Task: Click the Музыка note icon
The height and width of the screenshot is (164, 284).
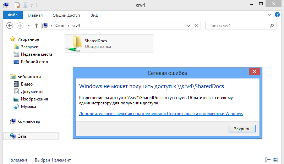Action: point(16,106)
